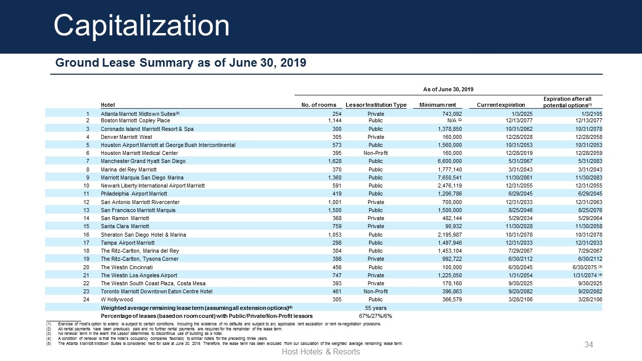The width and height of the screenshot is (642, 361).
Task: Select the 67%/27%/6% value
Action: click(x=376, y=316)
